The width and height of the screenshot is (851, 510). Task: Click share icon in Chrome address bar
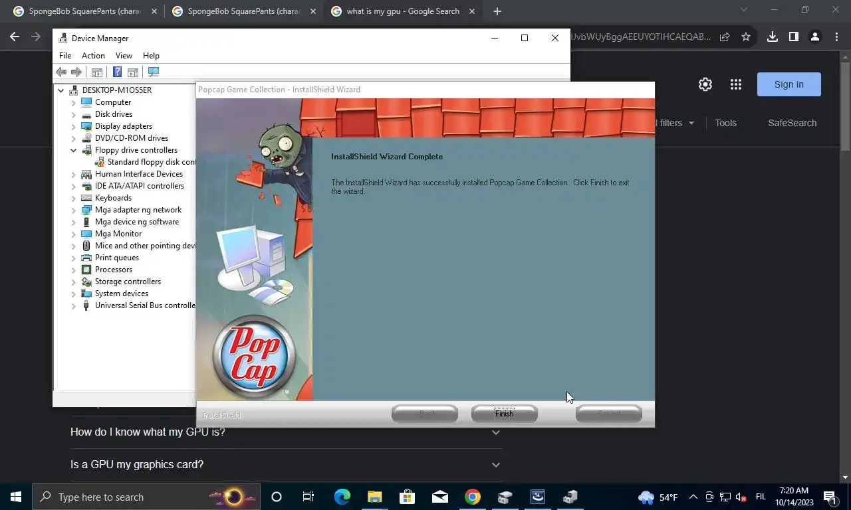pos(724,37)
